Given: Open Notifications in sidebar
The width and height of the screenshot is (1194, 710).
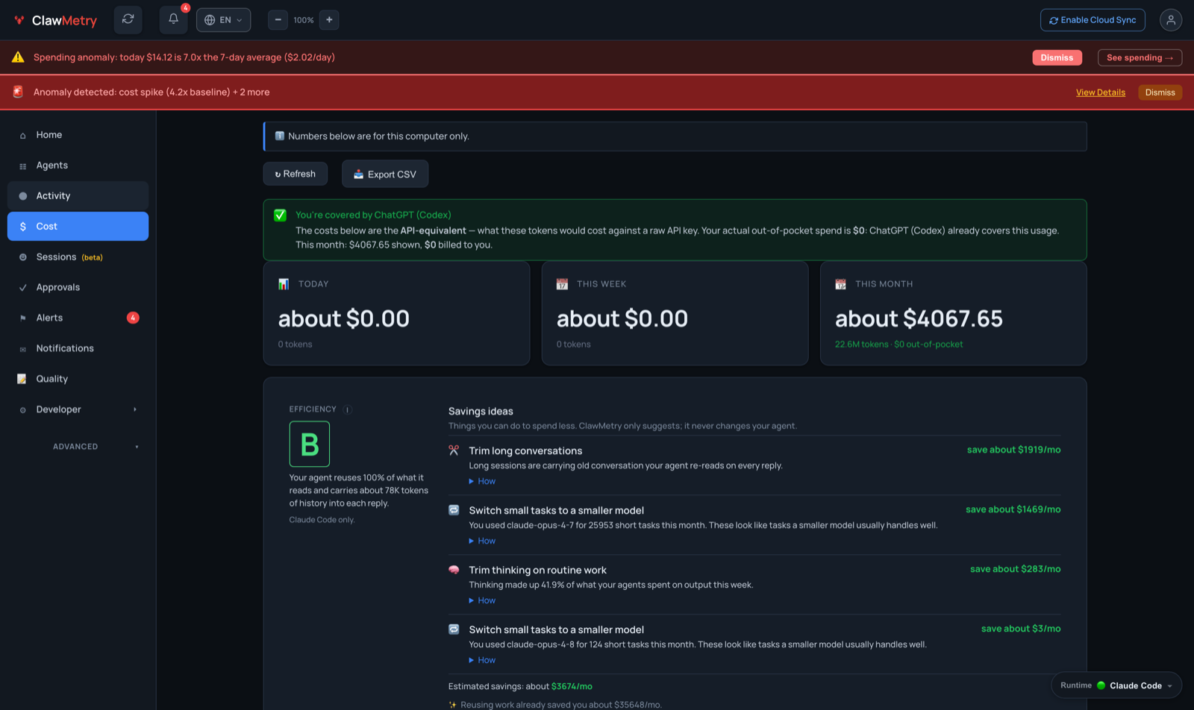Looking at the screenshot, I should pos(78,349).
